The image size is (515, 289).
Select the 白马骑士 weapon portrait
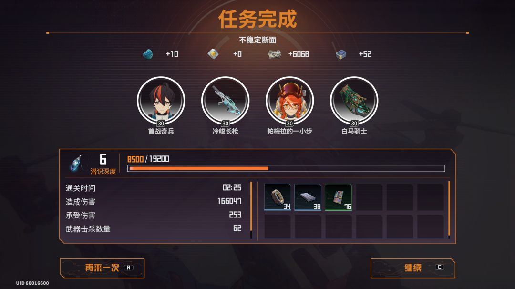(x=354, y=101)
